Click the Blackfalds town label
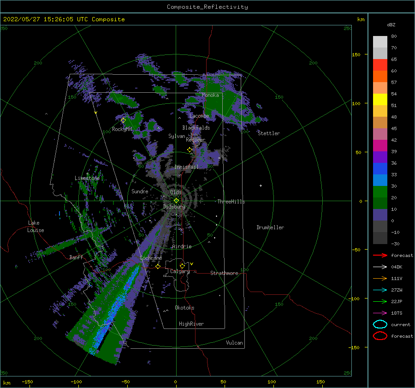 click(196, 128)
